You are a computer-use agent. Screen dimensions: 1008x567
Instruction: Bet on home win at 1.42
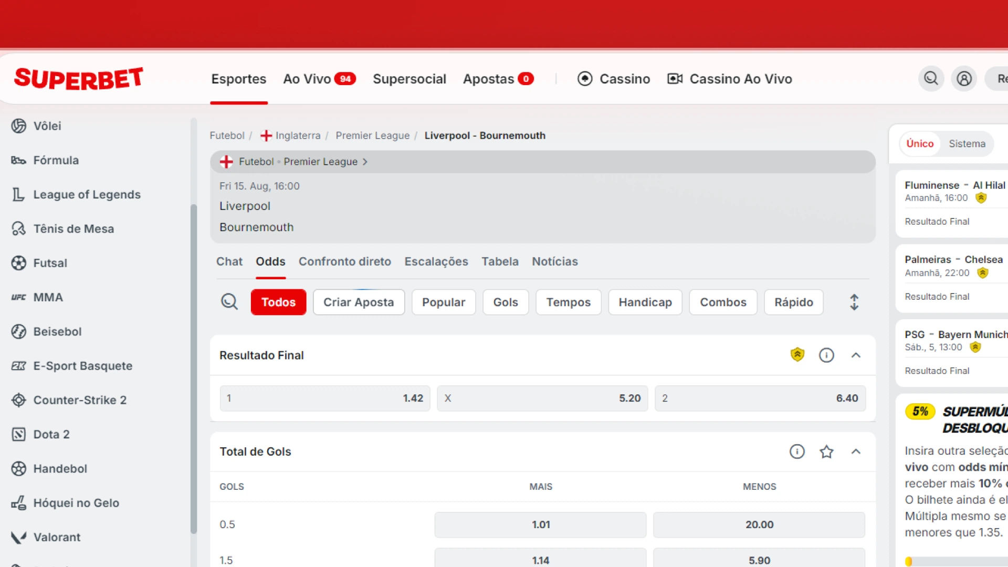click(325, 398)
